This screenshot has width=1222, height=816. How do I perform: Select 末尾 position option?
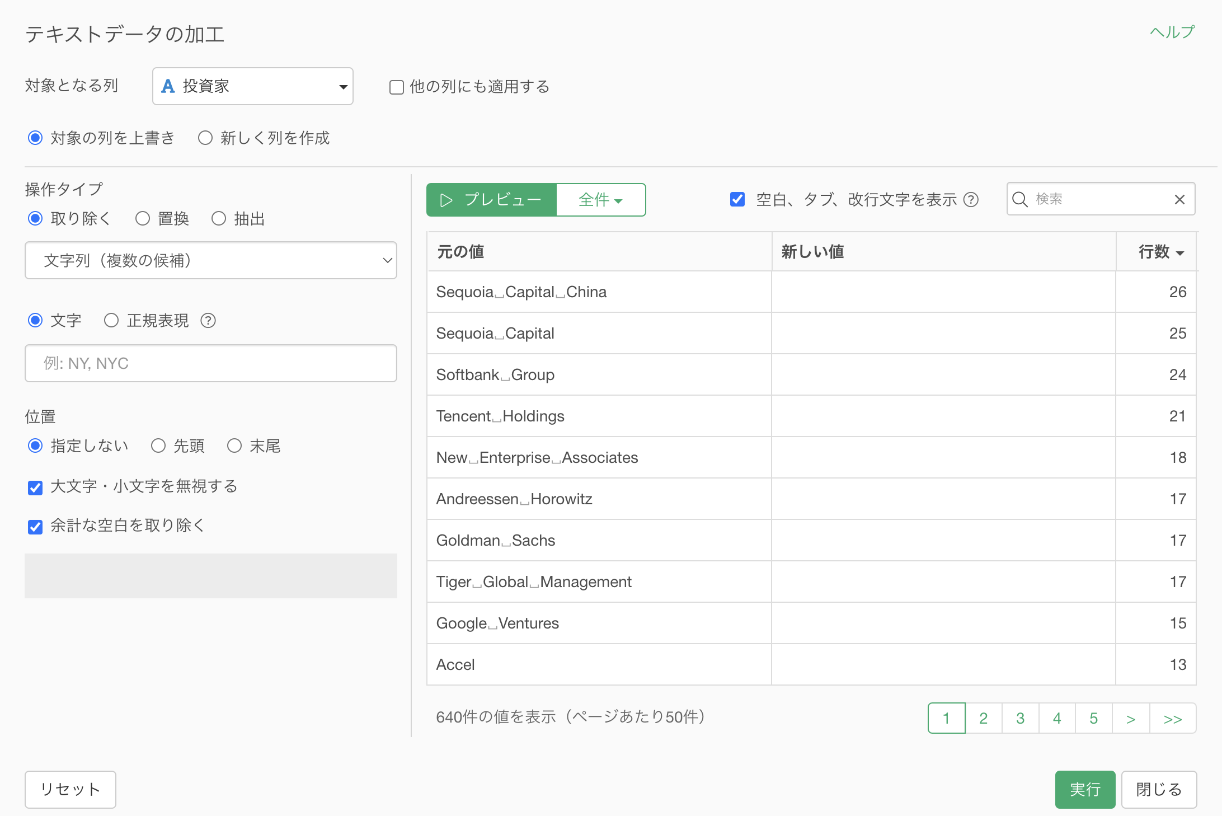[x=234, y=445]
